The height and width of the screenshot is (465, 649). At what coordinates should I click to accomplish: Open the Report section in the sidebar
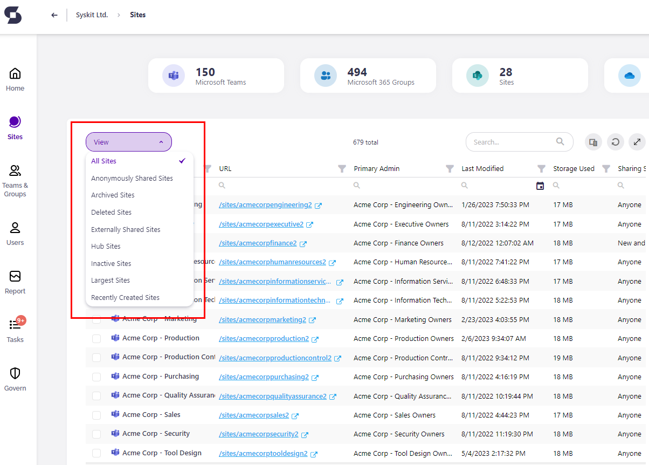15,282
